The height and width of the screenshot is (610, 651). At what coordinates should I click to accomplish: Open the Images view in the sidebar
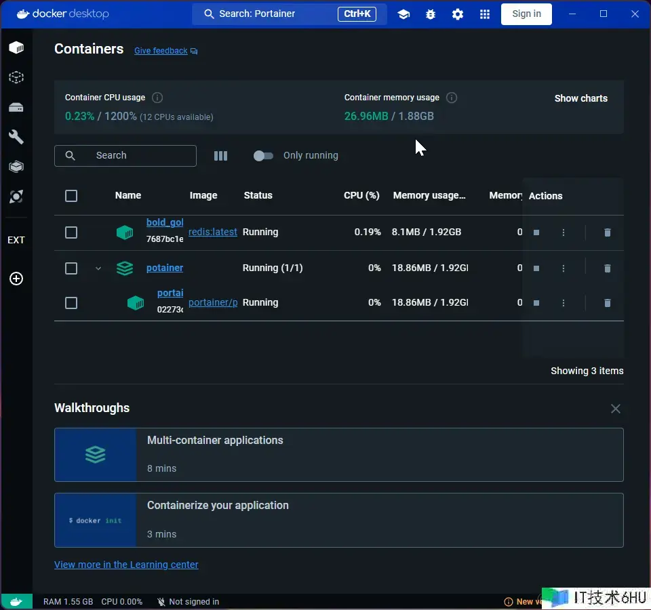point(16,77)
